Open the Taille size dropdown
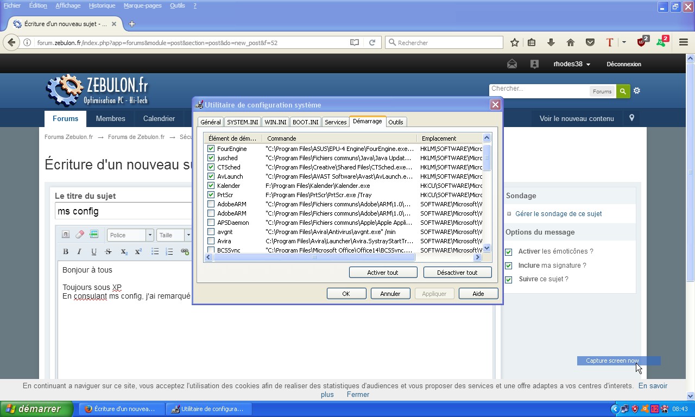This screenshot has height=417, width=695. point(174,235)
